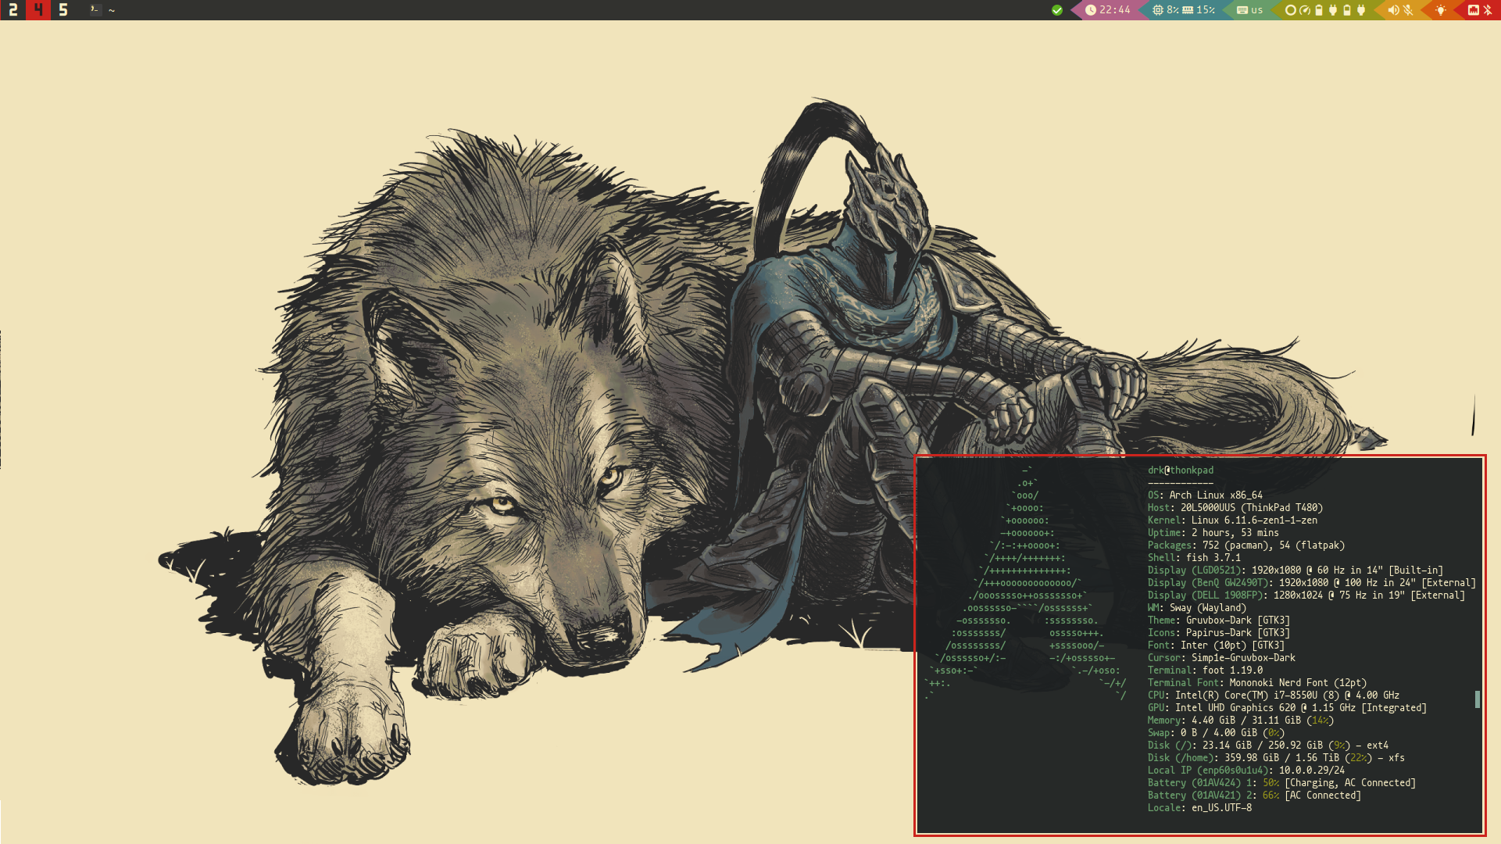This screenshot has height=844, width=1501.
Task: Click the keyboard layout icon
Action: pos(1242,10)
